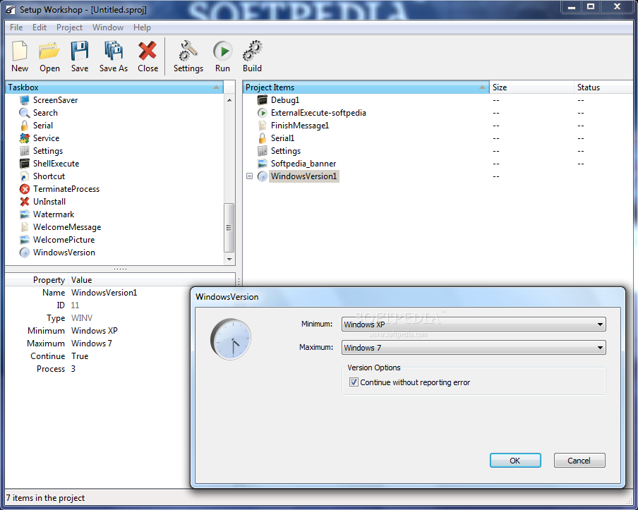Select the UnInstall icon in Taskbox
This screenshot has height=510, width=638.
(x=25, y=202)
